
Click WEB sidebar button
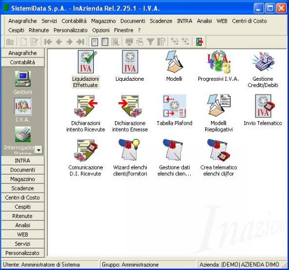(x=23, y=234)
